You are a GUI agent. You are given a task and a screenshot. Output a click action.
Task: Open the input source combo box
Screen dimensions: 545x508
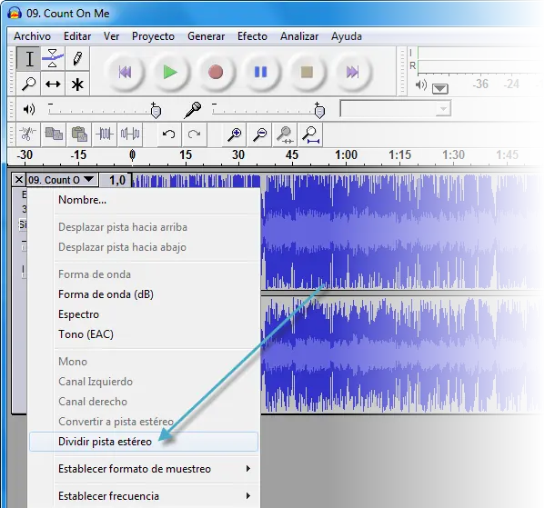tap(396, 109)
